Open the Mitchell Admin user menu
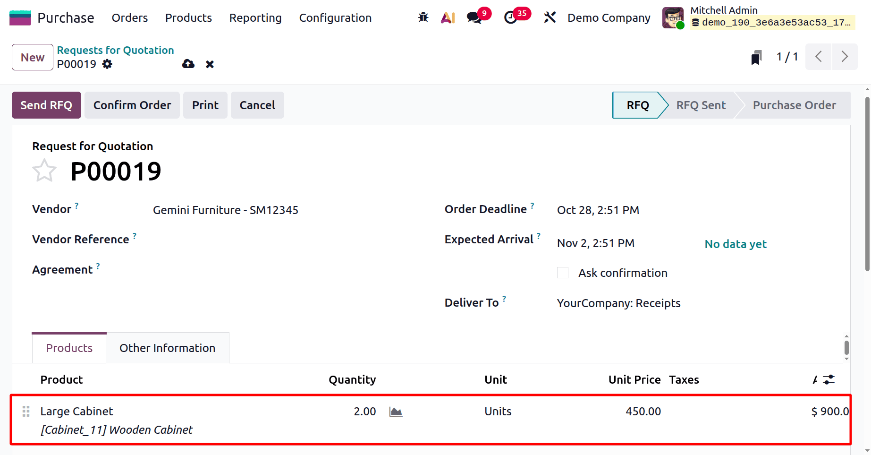Viewport: 871px width, 455px height. (x=724, y=10)
